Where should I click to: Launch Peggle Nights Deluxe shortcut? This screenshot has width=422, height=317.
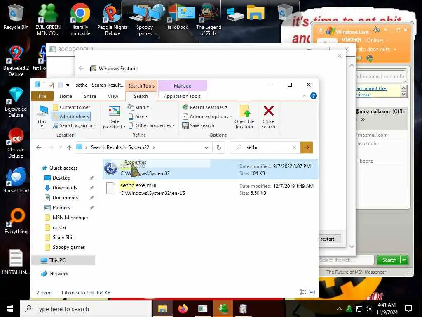[x=113, y=19]
